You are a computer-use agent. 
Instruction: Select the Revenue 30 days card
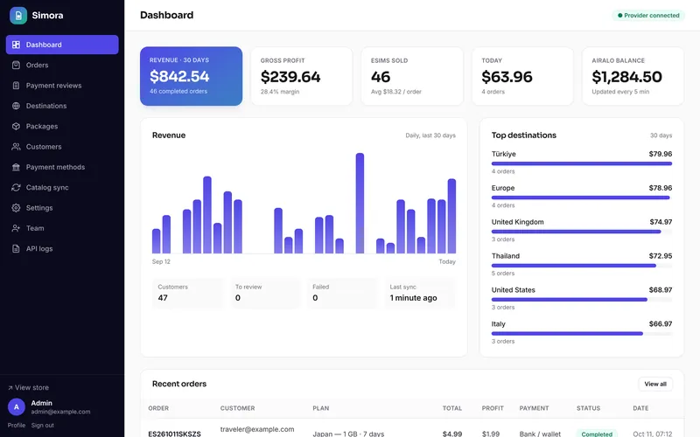point(191,76)
